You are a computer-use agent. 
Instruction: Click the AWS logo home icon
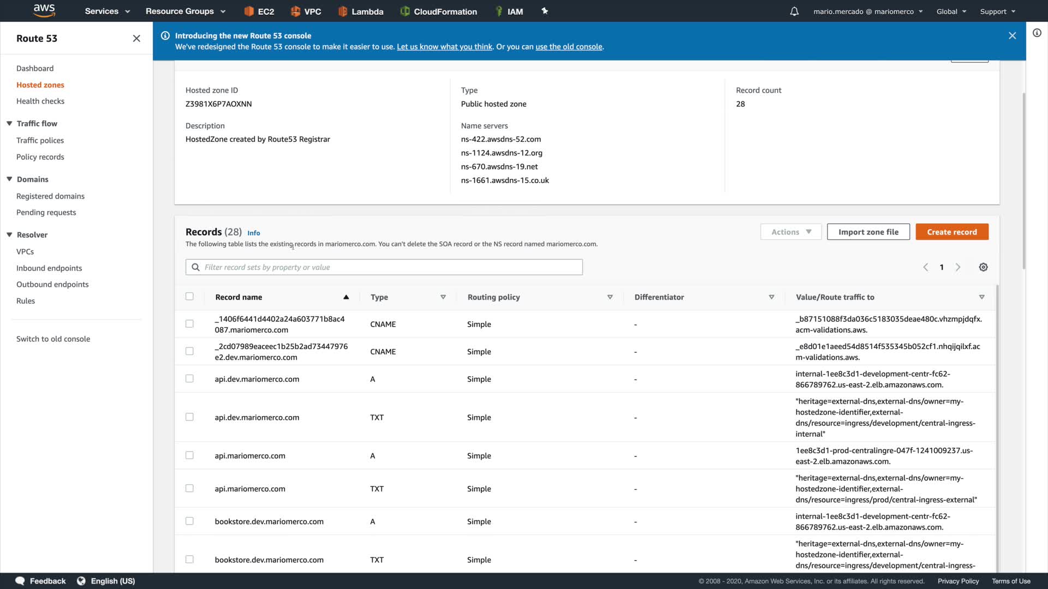pyautogui.click(x=44, y=10)
